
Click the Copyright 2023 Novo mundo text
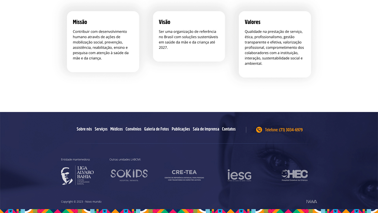point(81,202)
